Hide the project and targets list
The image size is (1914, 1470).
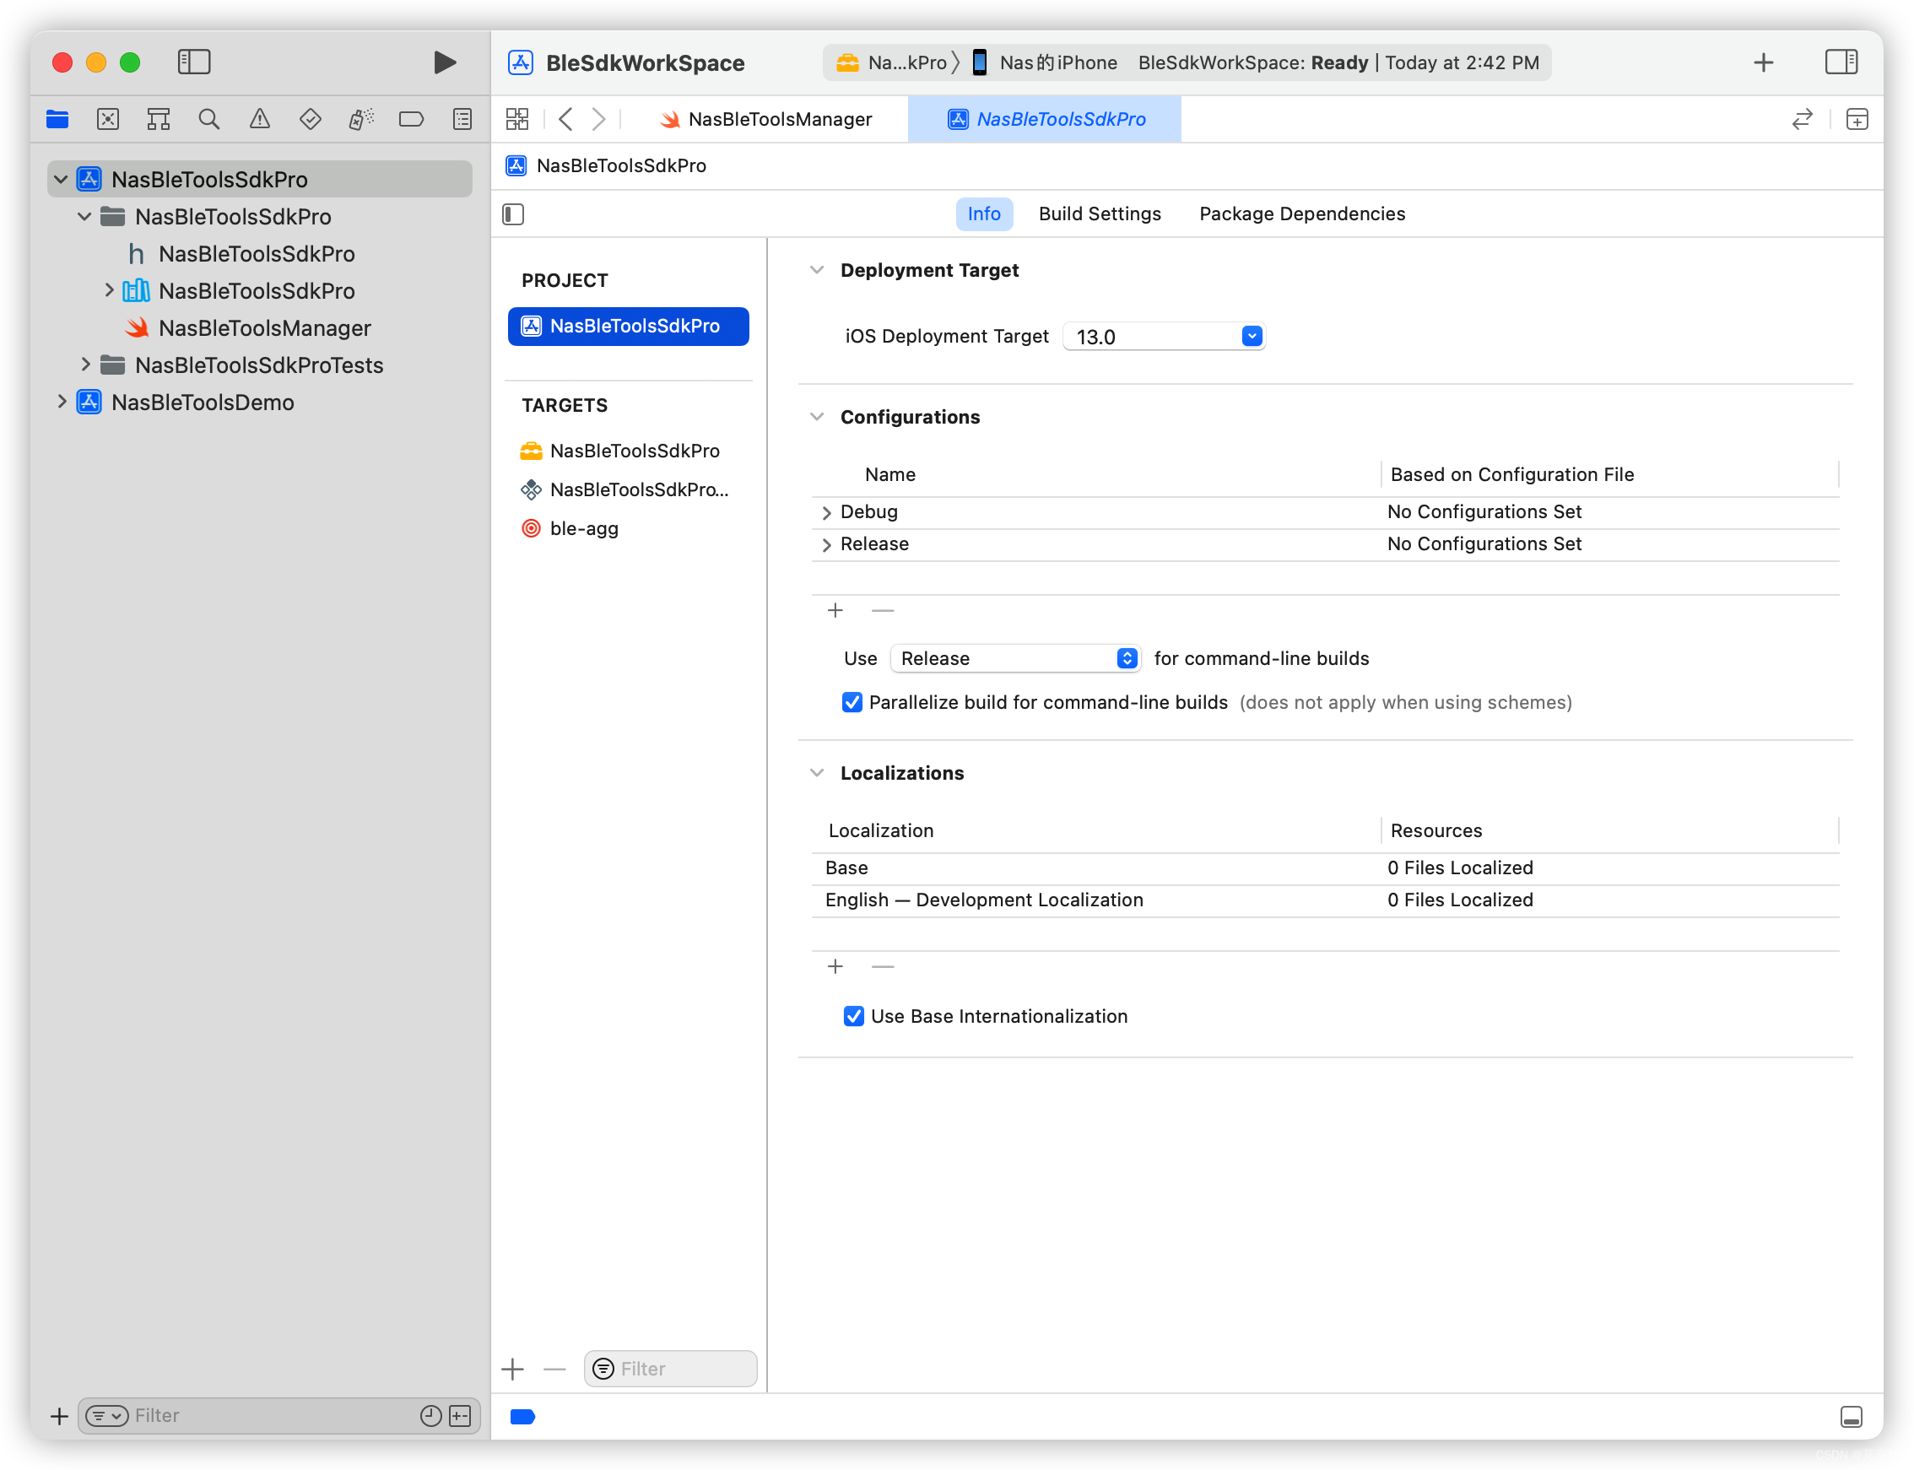point(514,214)
